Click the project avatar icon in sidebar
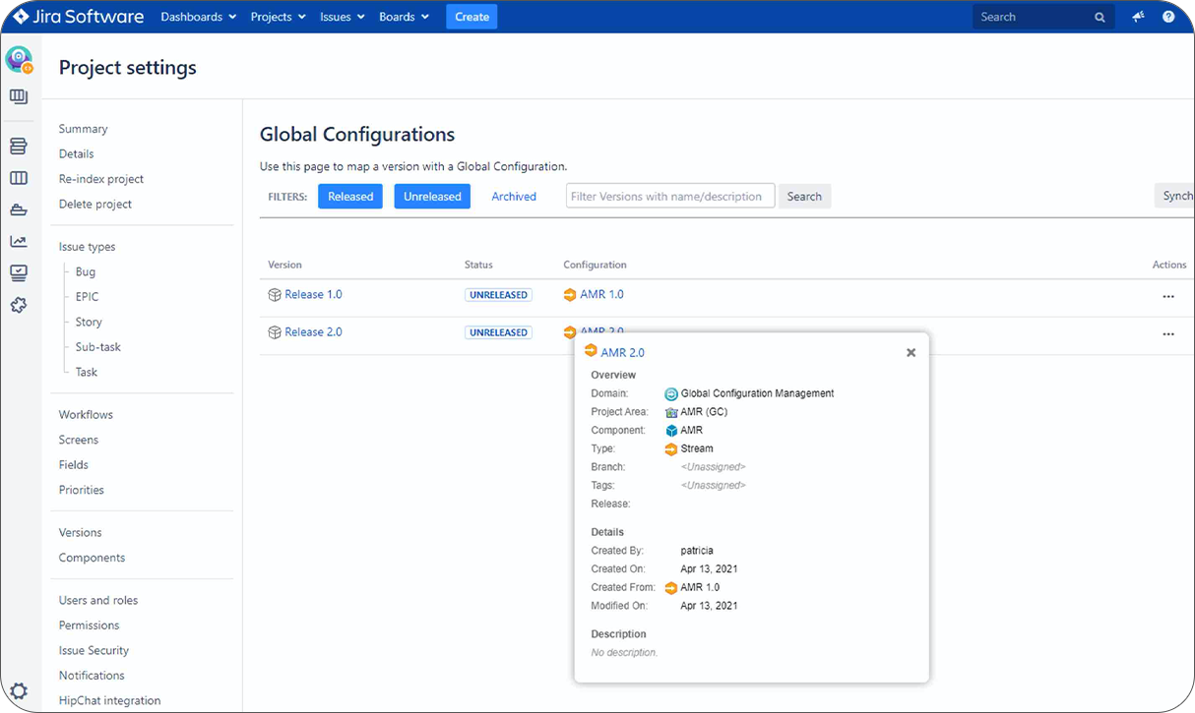 point(19,59)
